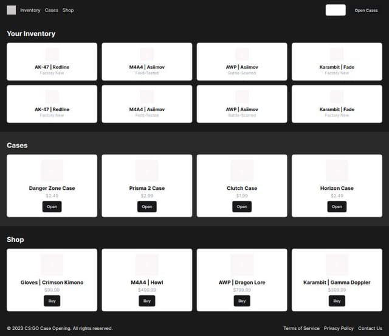Open the Privacy Policy footer link
389x336 pixels.
click(x=339, y=328)
